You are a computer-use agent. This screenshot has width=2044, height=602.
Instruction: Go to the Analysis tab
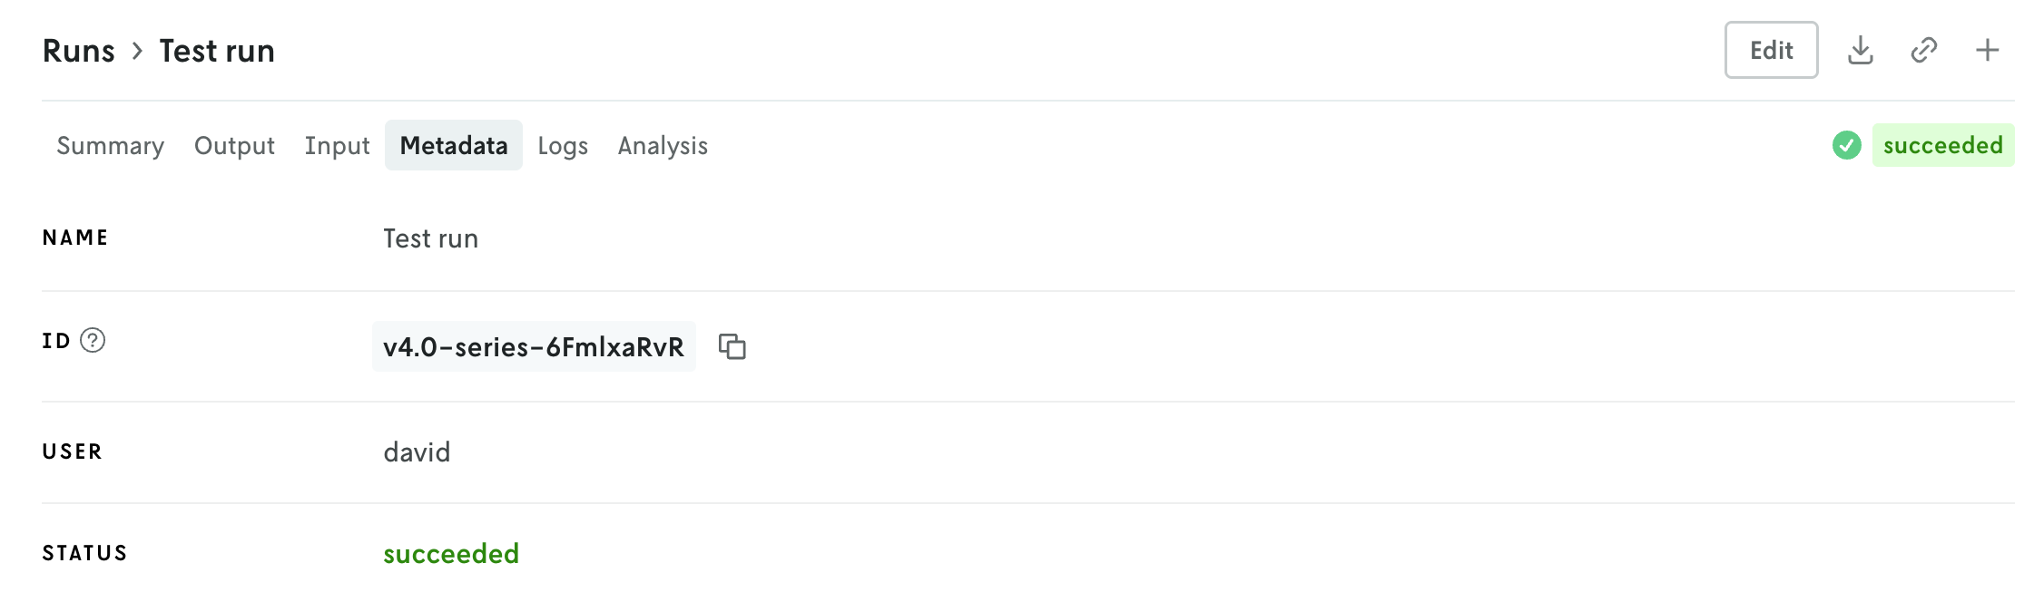click(x=663, y=146)
